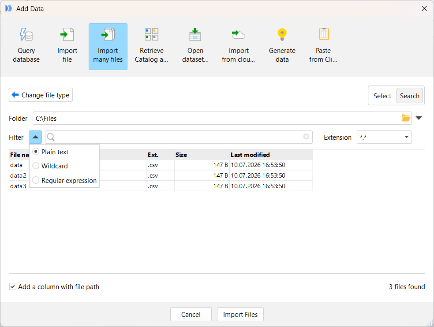
Task: Click the Cancel button
Action: pyautogui.click(x=191, y=314)
